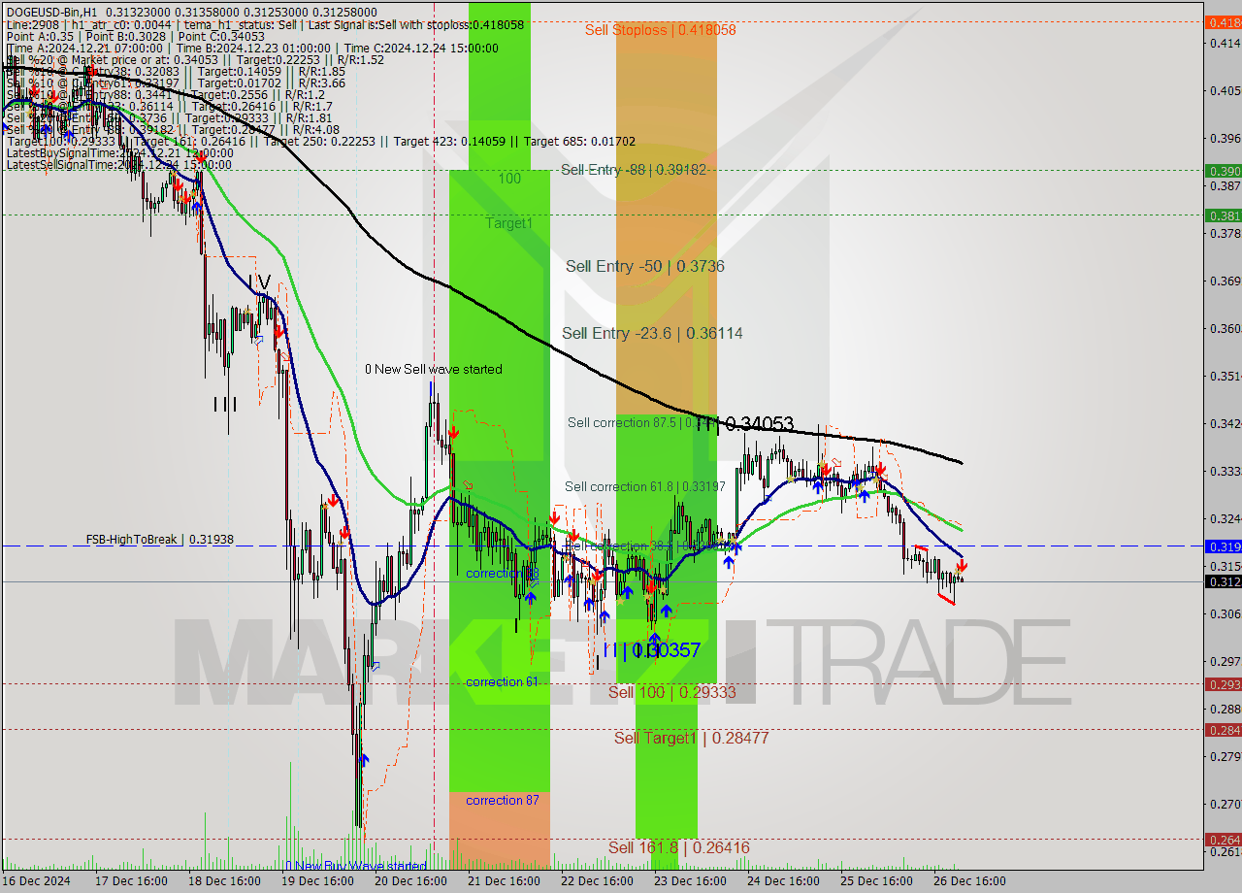
Task: Click the blue buy arrow above 'I I | 0.30357'
Action: coord(654,637)
